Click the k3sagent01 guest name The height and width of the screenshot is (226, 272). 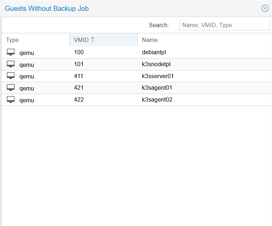pos(157,88)
